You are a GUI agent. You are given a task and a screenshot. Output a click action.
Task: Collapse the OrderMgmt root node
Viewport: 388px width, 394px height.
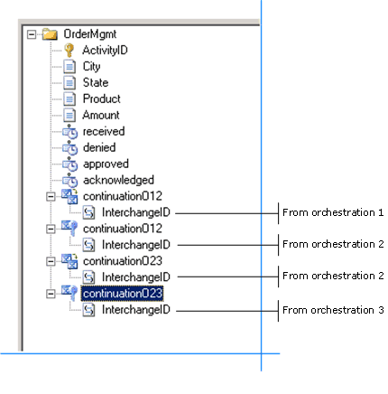click(x=31, y=34)
